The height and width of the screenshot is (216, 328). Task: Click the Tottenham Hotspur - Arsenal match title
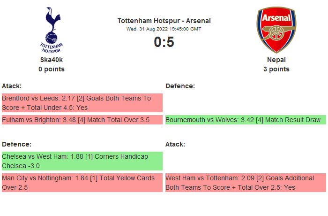click(x=164, y=21)
